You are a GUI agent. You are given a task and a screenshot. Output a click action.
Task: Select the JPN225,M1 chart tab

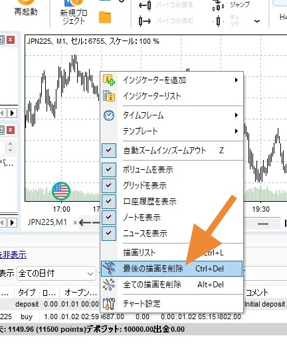[x=47, y=222]
